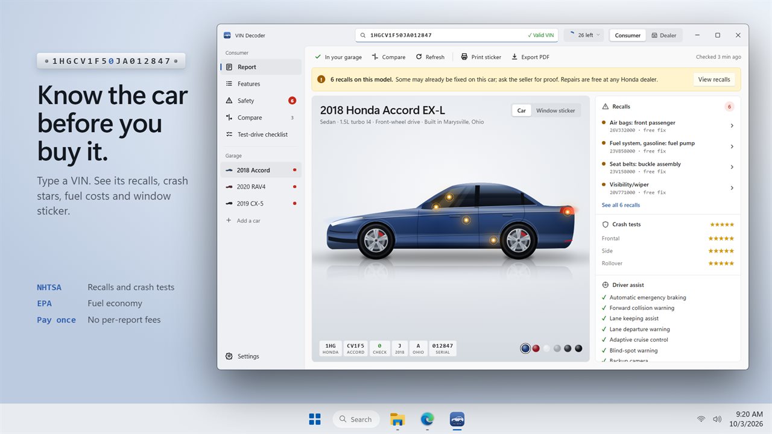Expand Air bags: front passenger recall

pyautogui.click(x=668, y=126)
